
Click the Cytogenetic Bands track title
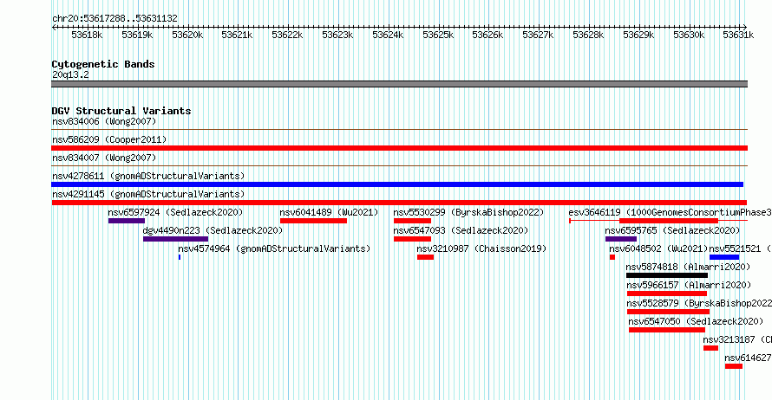pyautogui.click(x=103, y=64)
